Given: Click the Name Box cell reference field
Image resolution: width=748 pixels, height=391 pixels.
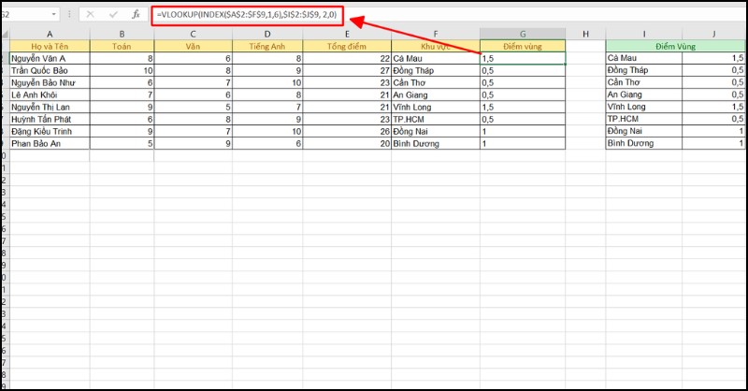Looking at the screenshot, I should (x=23, y=16).
